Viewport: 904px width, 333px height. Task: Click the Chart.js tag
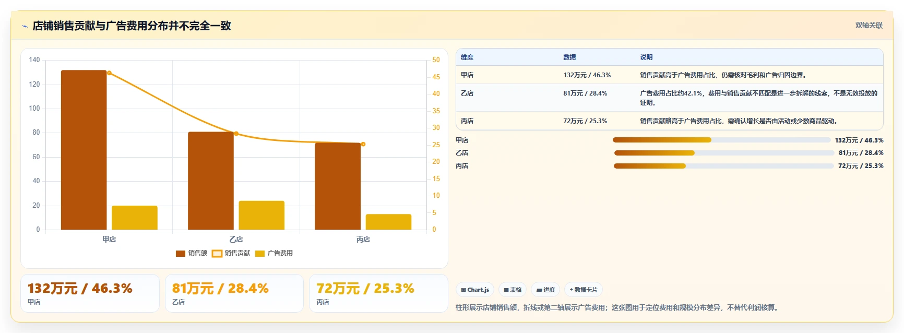[475, 290]
